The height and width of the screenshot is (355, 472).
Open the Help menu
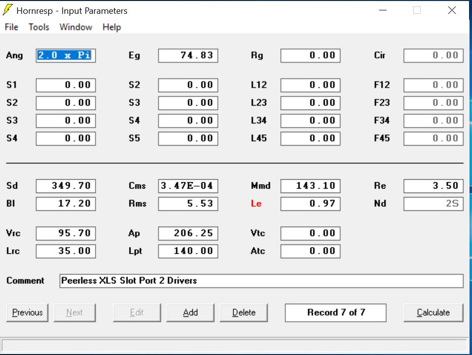pyautogui.click(x=112, y=27)
